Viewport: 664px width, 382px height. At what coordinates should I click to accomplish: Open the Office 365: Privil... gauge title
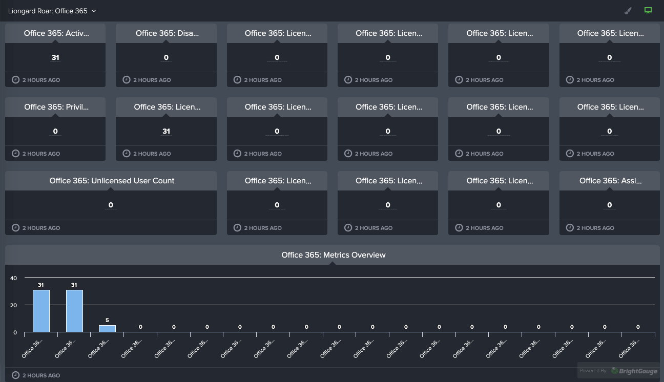tap(56, 107)
